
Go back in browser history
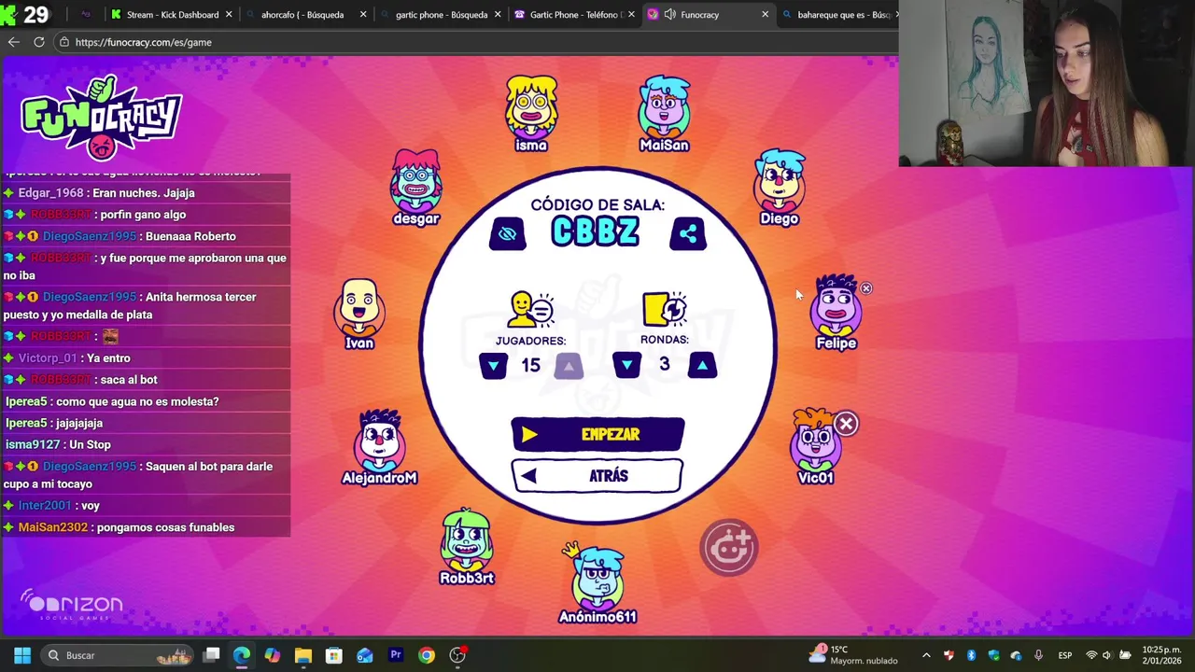pyautogui.click(x=13, y=42)
